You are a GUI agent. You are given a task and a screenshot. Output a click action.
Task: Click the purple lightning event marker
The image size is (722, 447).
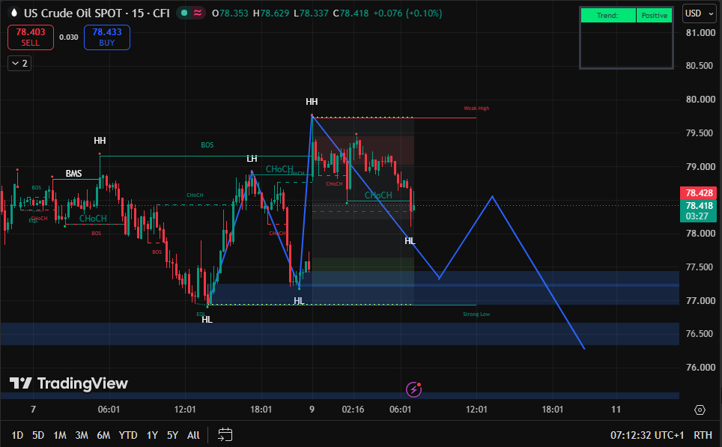pos(413,389)
